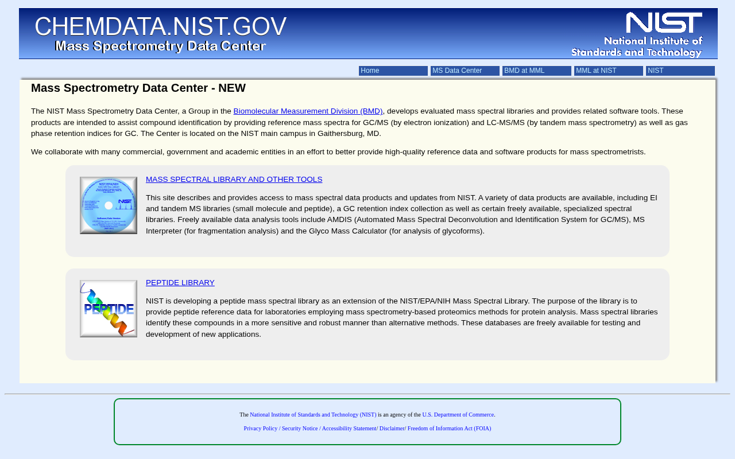Click the NIST logo in the header
The height and width of the screenshot is (459, 735).
click(637, 34)
